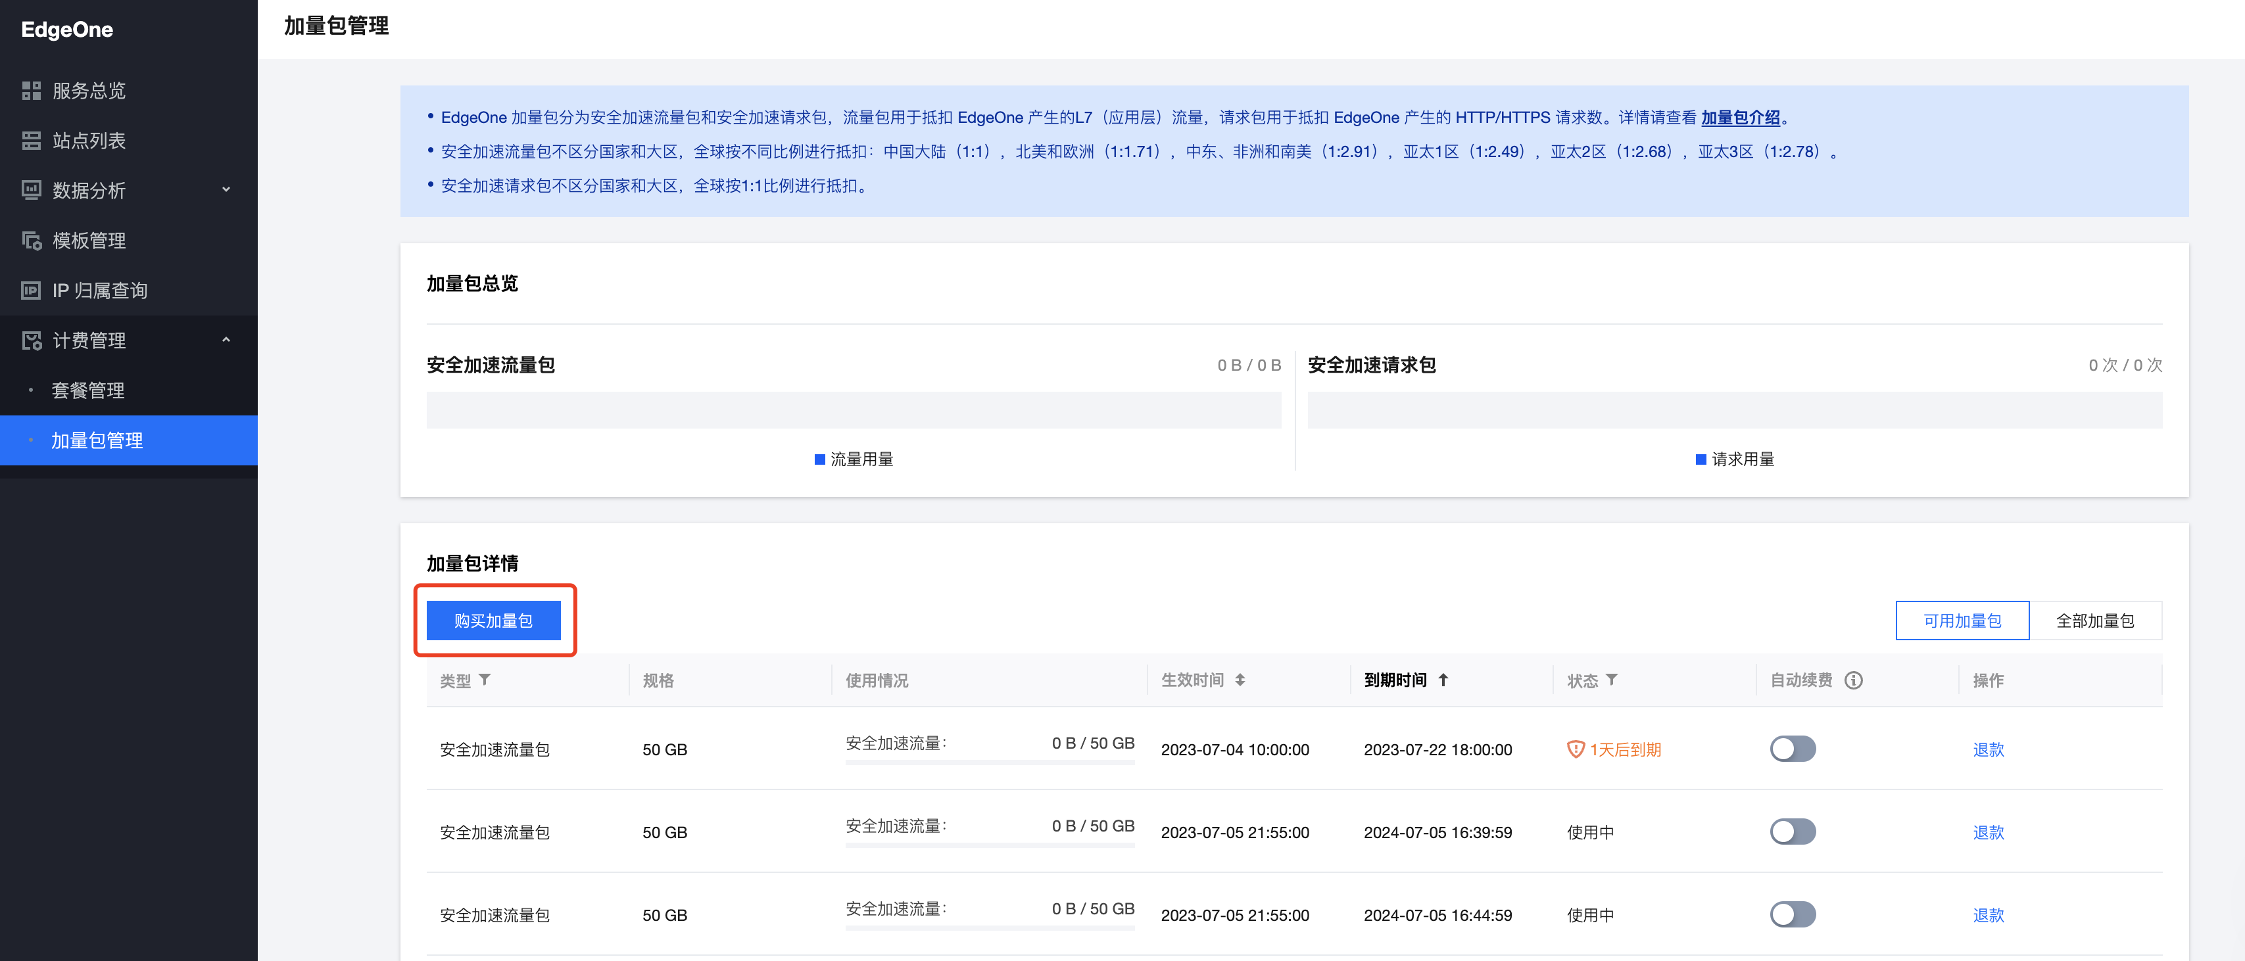Screen dimensions: 2245x961
Task: Click the 加量包详情 section heading
Action: coord(472,563)
